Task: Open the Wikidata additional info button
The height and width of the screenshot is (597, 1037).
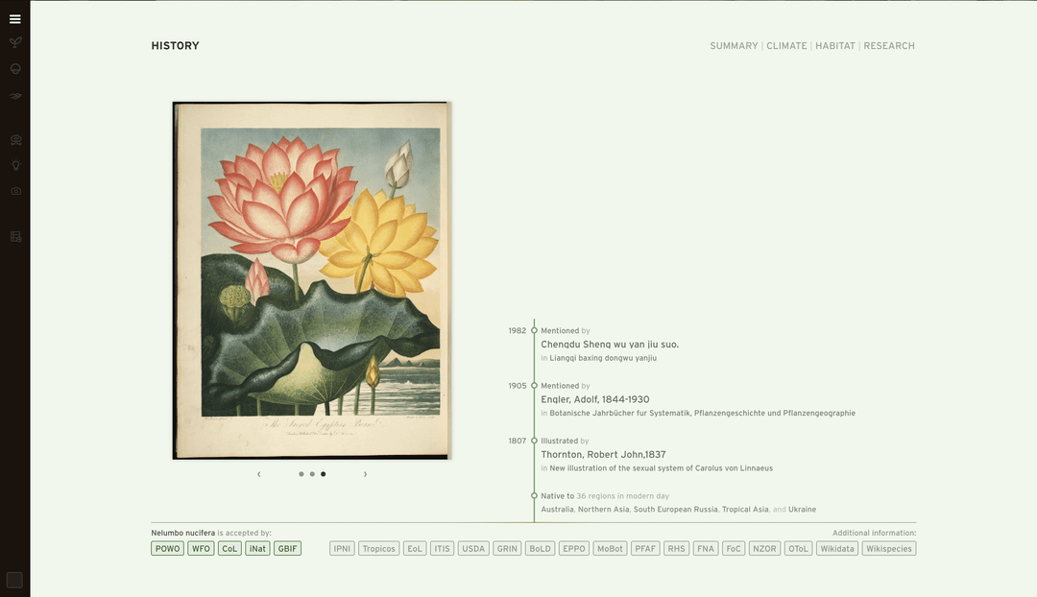Action: click(836, 549)
